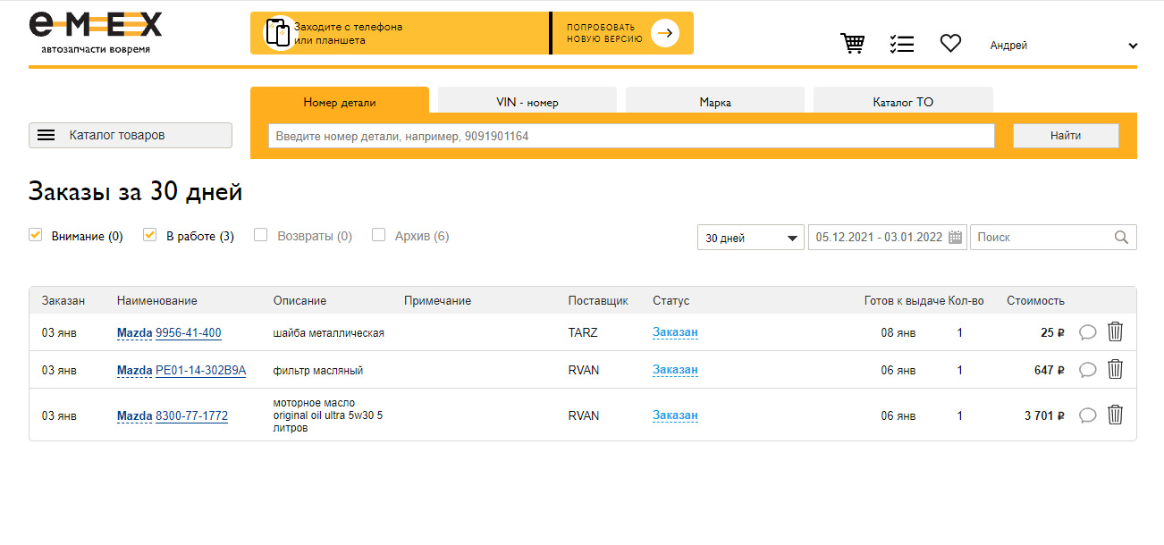Click the Примечание column header
Image resolution: width=1164 pixels, height=545 pixels.
coord(437,301)
